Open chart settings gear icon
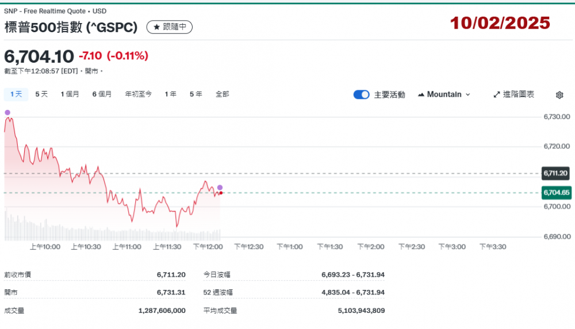Viewport: 575px width, 329px height. tap(559, 95)
